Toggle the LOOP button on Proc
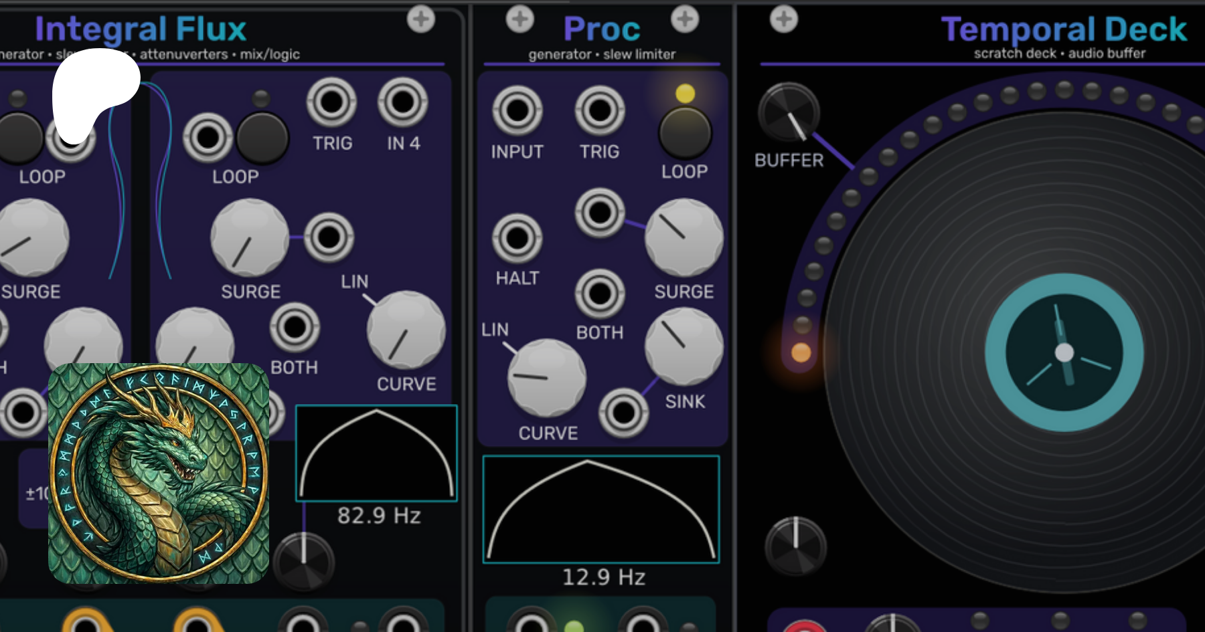 (684, 132)
